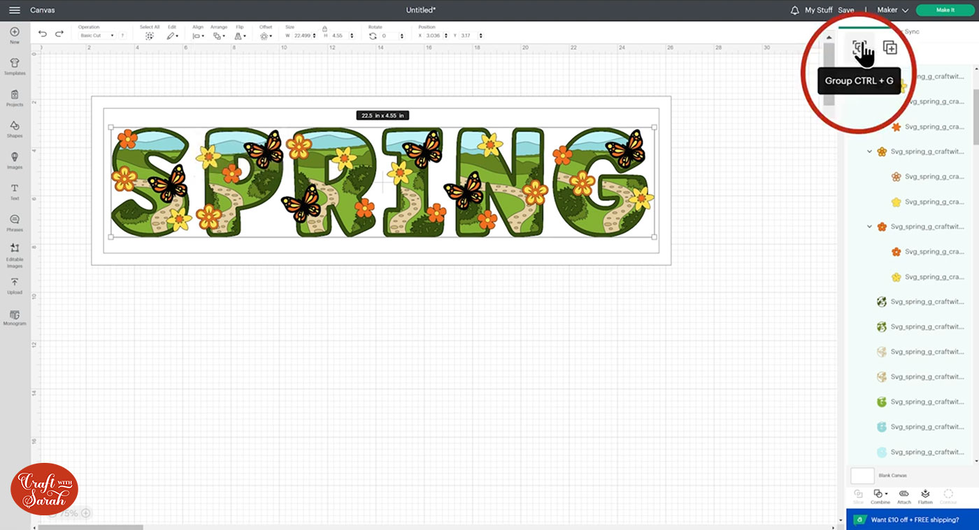Image resolution: width=979 pixels, height=530 pixels.
Task: Create a New project from the sidebar
Action: tap(15, 36)
